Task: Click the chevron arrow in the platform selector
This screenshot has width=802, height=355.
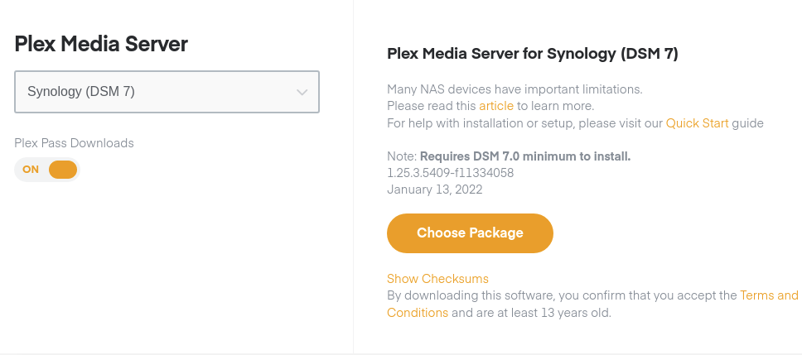Action: point(302,92)
